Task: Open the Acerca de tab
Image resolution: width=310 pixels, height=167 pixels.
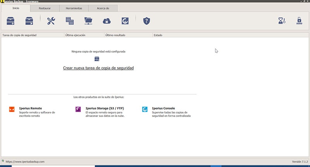Action: 103,8
